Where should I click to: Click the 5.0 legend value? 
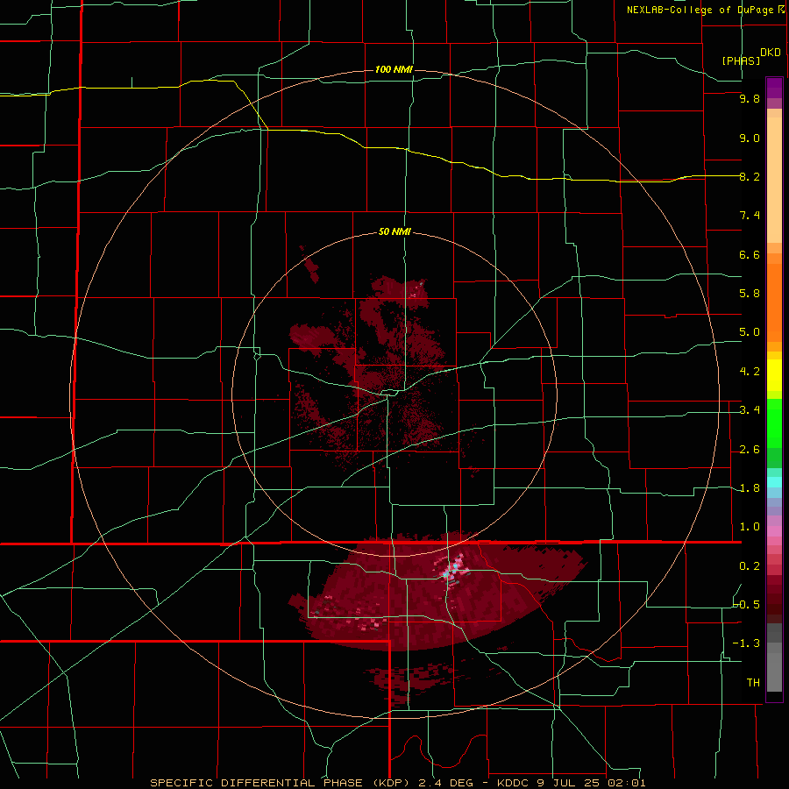750,332
